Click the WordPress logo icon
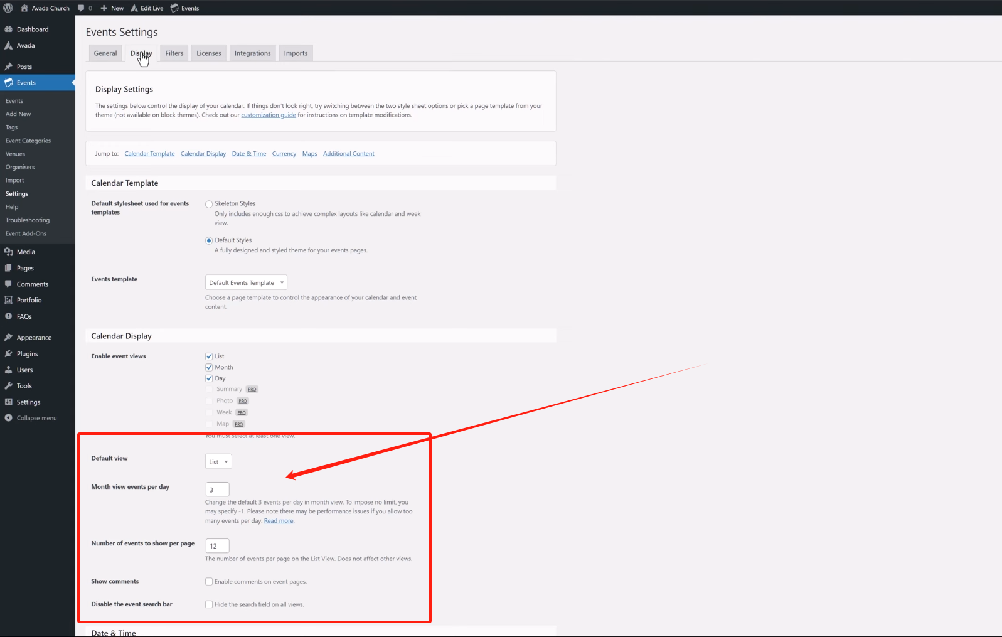Screen dimensions: 1002x637 coord(8,8)
